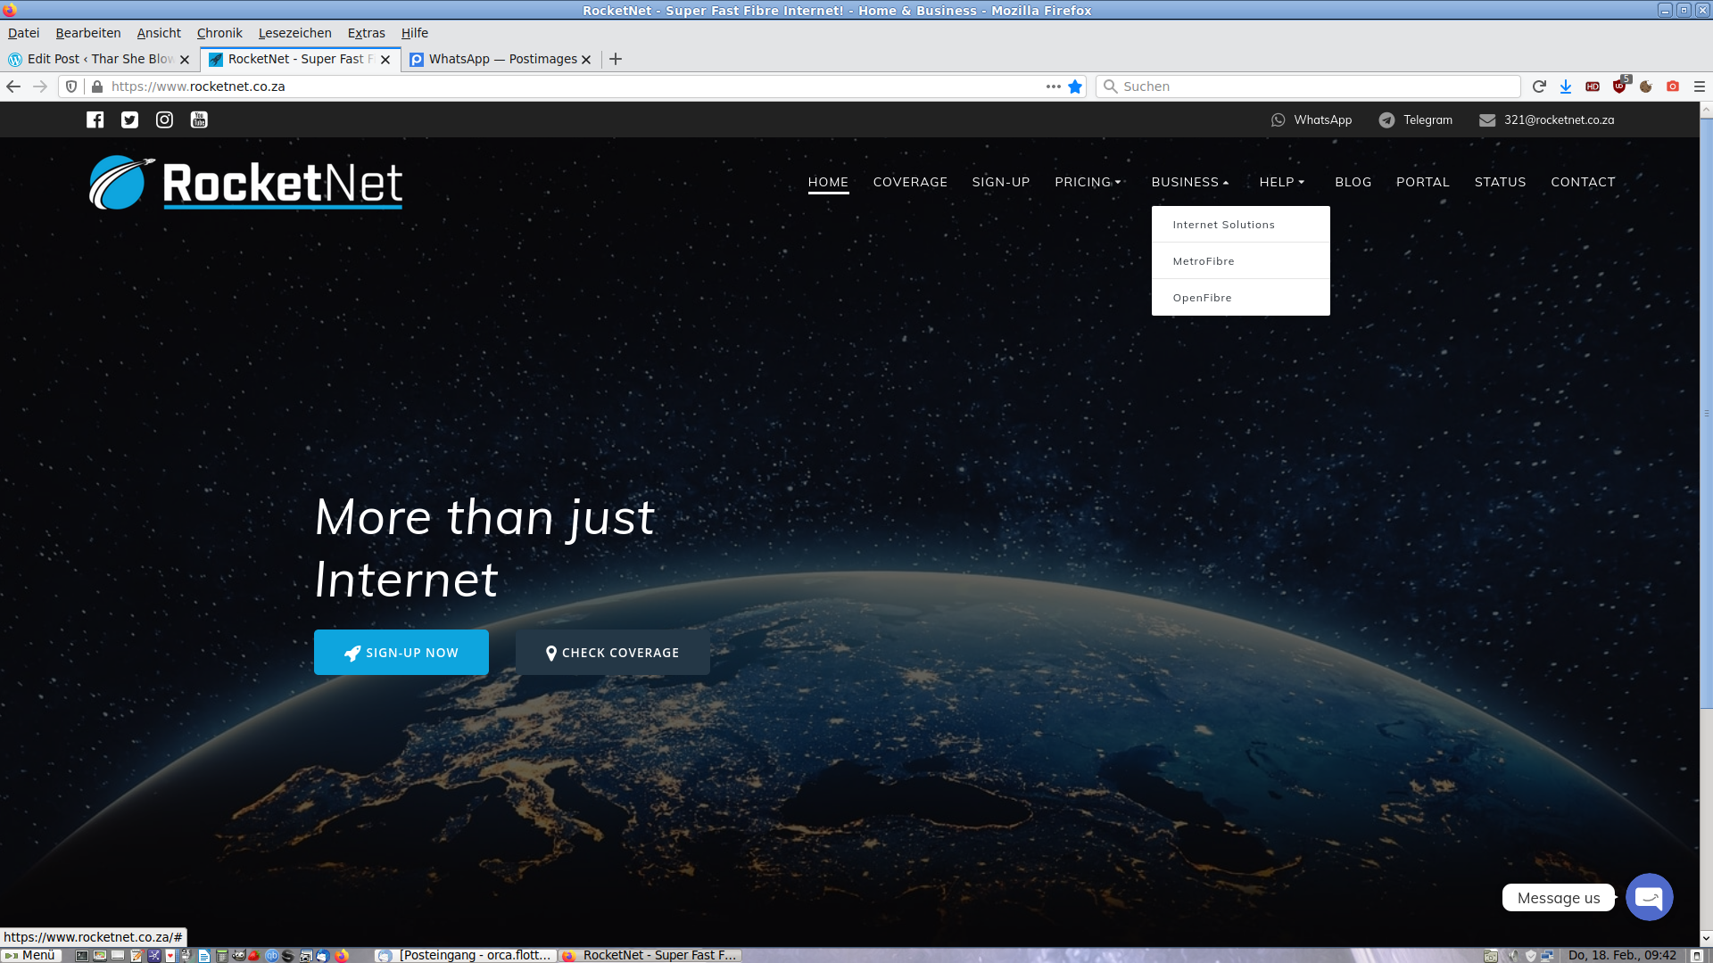Open the PORTAL link
This screenshot has width=1713, height=963.
1423,182
